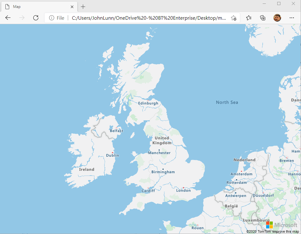Click the browser back arrow icon
The width and height of the screenshot is (301, 234).
point(8,18)
